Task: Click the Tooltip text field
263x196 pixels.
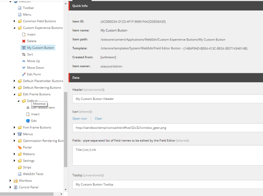Action: tap(168, 184)
